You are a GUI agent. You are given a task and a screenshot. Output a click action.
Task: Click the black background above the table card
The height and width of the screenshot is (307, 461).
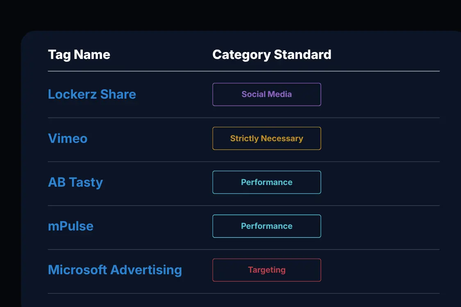230,15
